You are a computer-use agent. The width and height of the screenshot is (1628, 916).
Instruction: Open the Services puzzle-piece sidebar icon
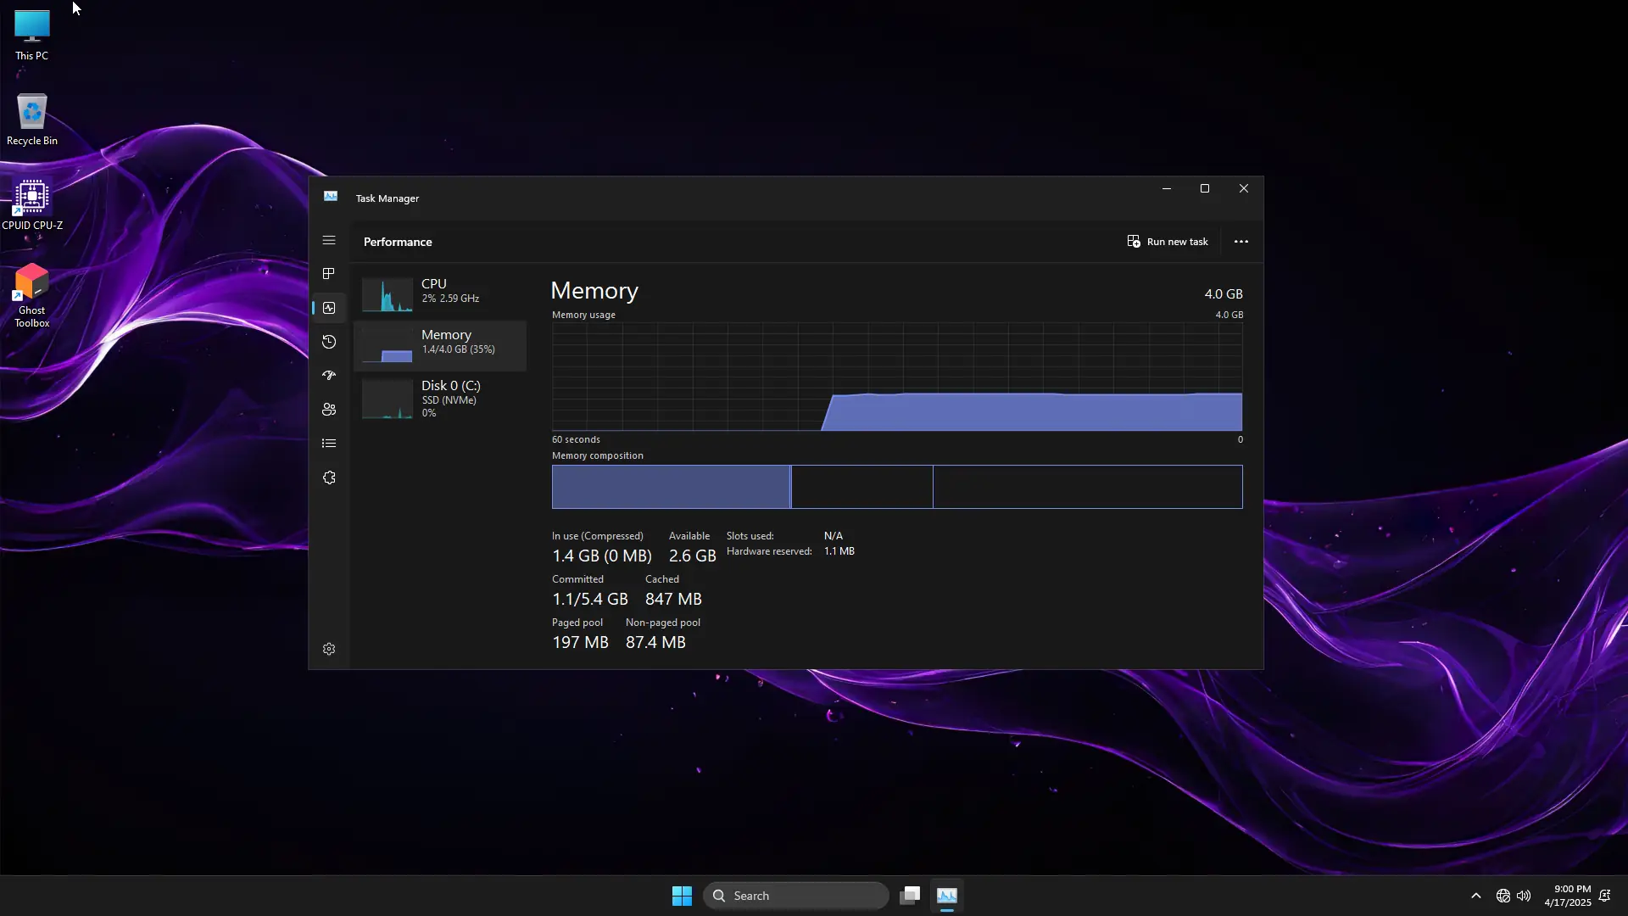[x=329, y=478]
